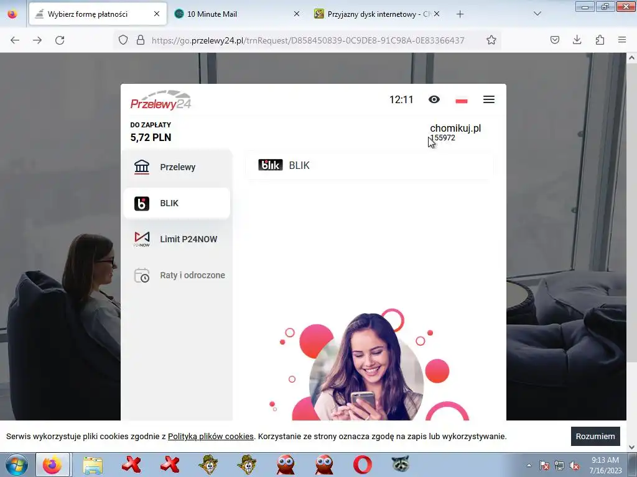Viewport: 637px width, 477px height.
Task: Open Firefox application menu
Action: pos(622,40)
